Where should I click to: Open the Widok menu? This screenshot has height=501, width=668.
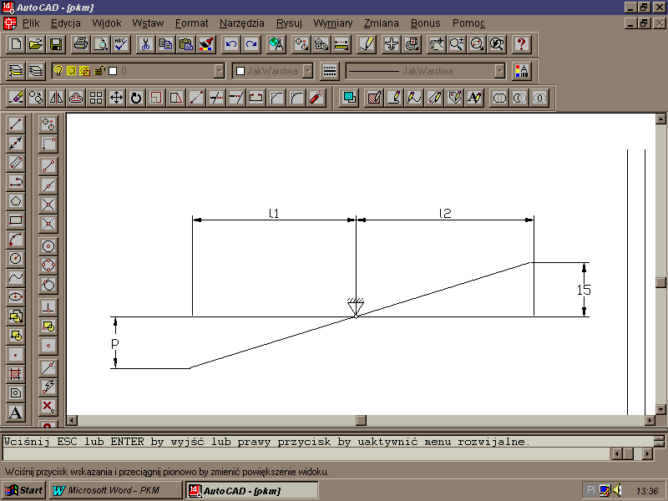pyautogui.click(x=107, y=23)
